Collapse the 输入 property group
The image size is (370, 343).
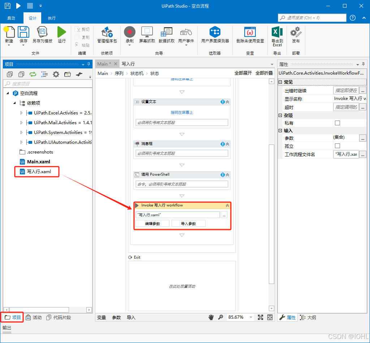click(x=280, y=131)
